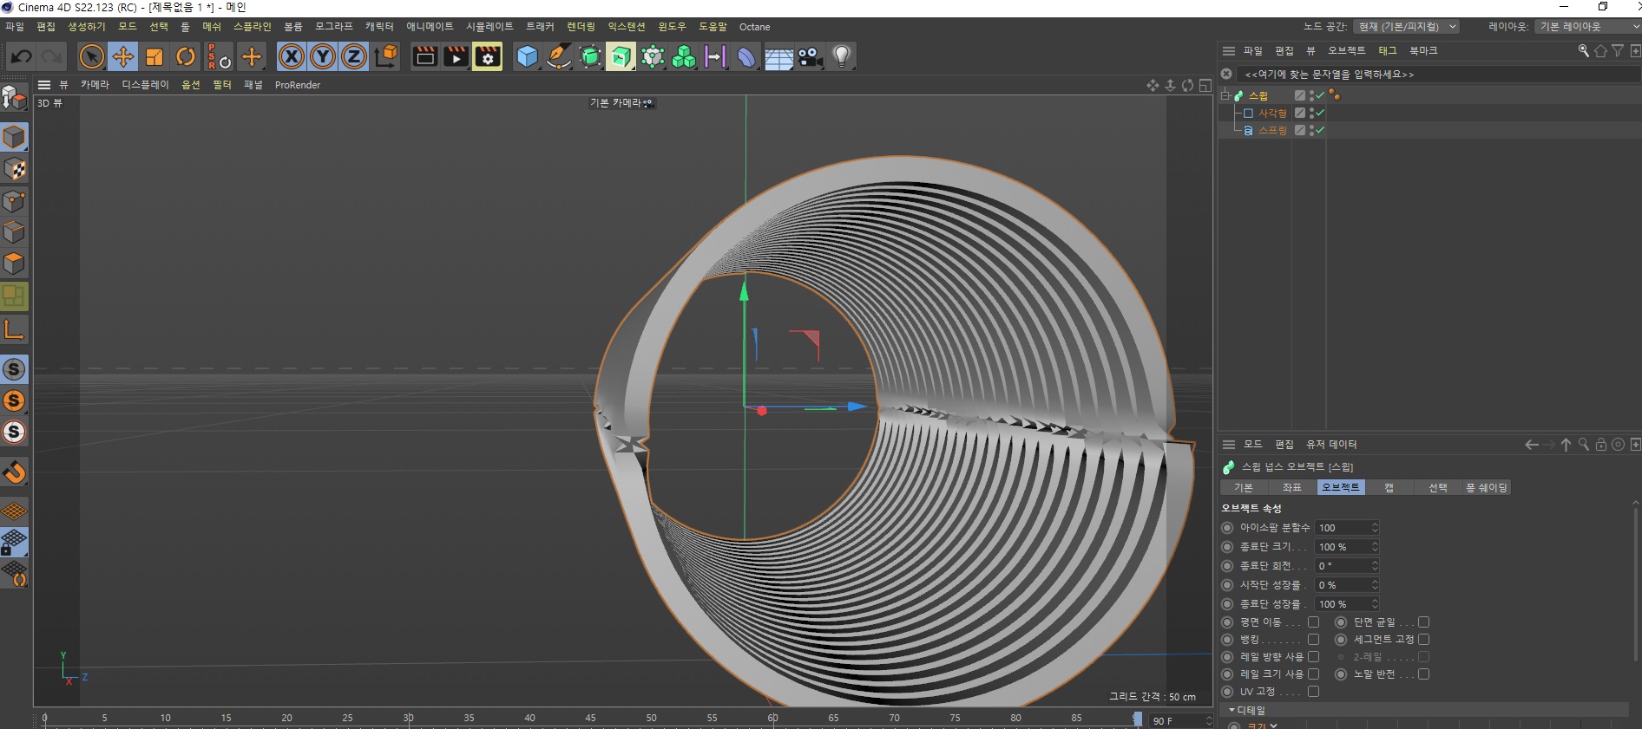Switch to the 캡 attribute tab
The image size is (1642, 729).
point(1389,488)
